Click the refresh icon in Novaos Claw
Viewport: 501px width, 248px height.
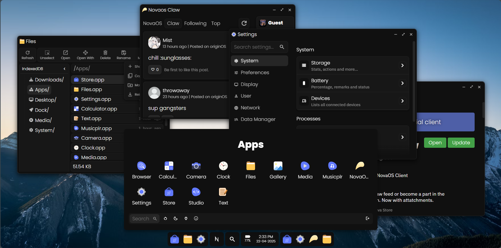click(x=244, y=23)
